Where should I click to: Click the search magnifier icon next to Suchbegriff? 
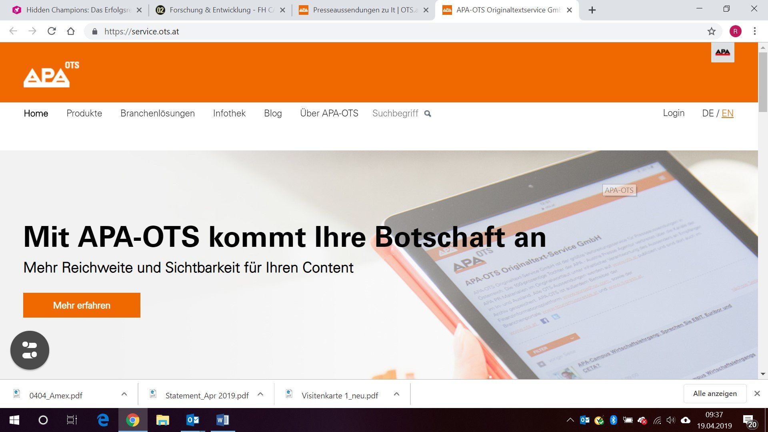coord(428,114)
